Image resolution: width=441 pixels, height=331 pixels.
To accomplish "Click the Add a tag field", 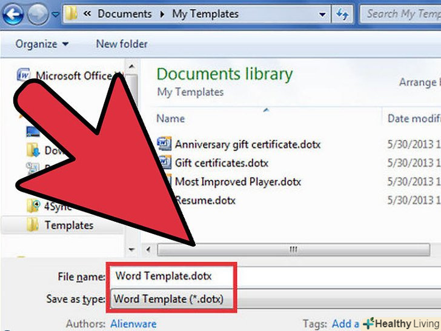I will coord(345,324).
